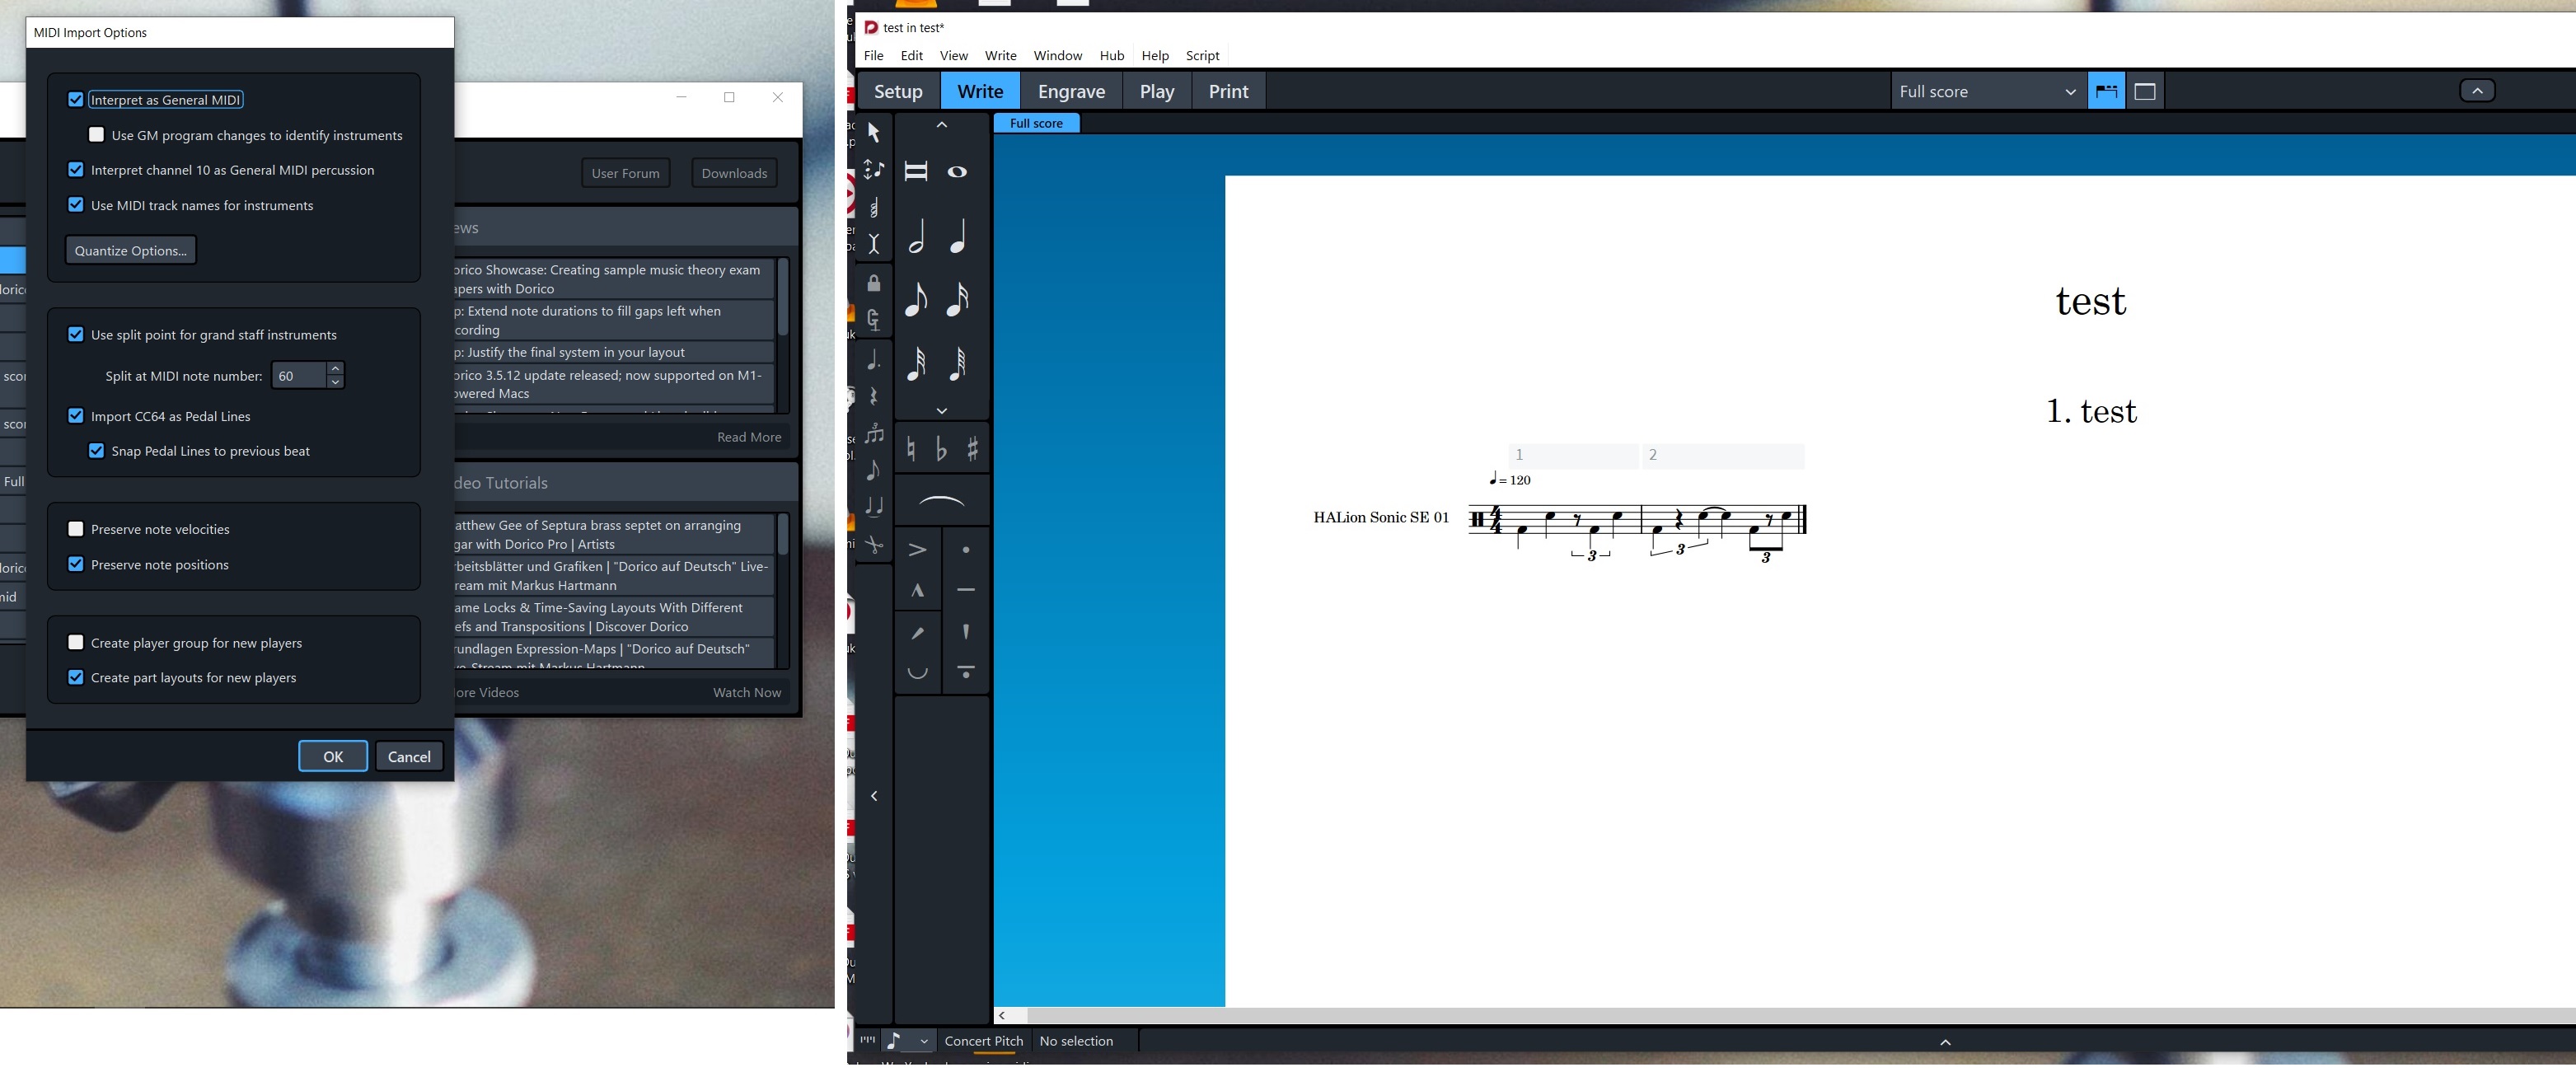The height and width of the screenshot is (1086, 2576).
Task: Apply the flat accidental
Action: 941,449
